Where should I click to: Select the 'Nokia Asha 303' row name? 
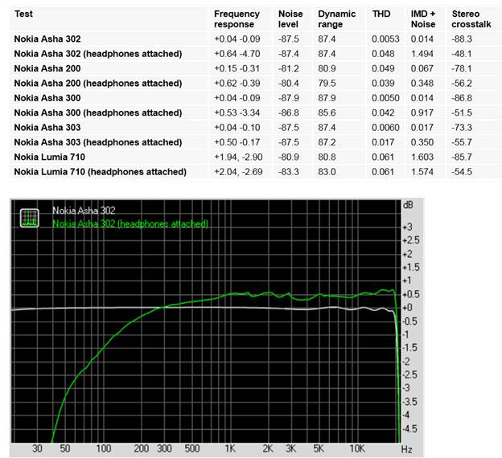[x=47, y=127]
